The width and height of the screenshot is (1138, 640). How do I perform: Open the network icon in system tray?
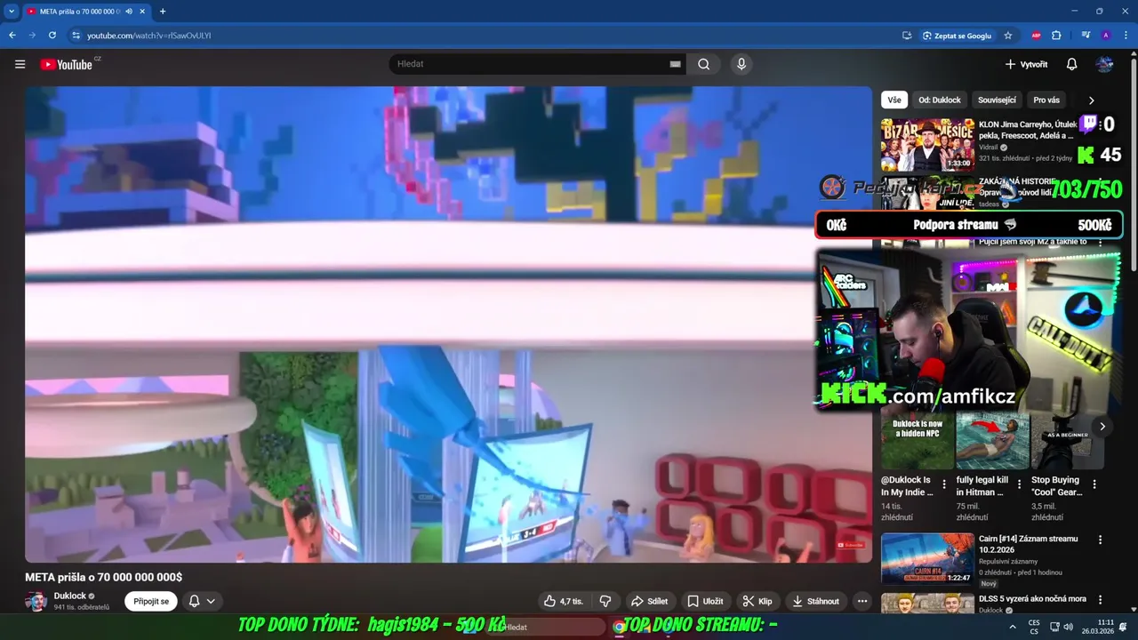point(1054,627)
